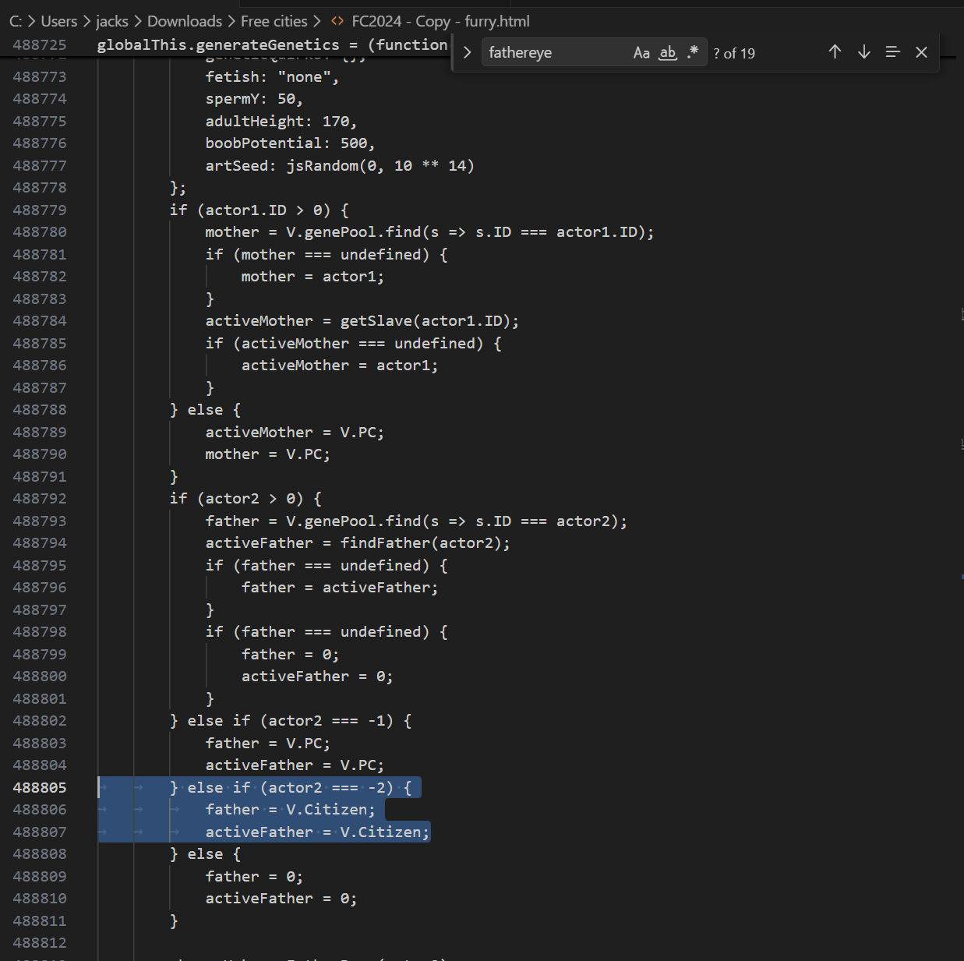
Task: Toggle Match Whole Word option
Action: (667, 53)
